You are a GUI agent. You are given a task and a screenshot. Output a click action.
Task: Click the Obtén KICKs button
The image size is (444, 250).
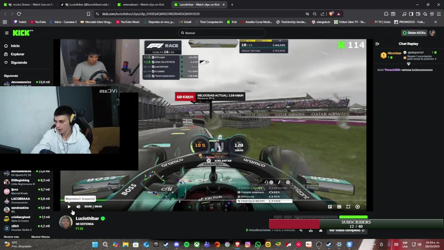414,33
